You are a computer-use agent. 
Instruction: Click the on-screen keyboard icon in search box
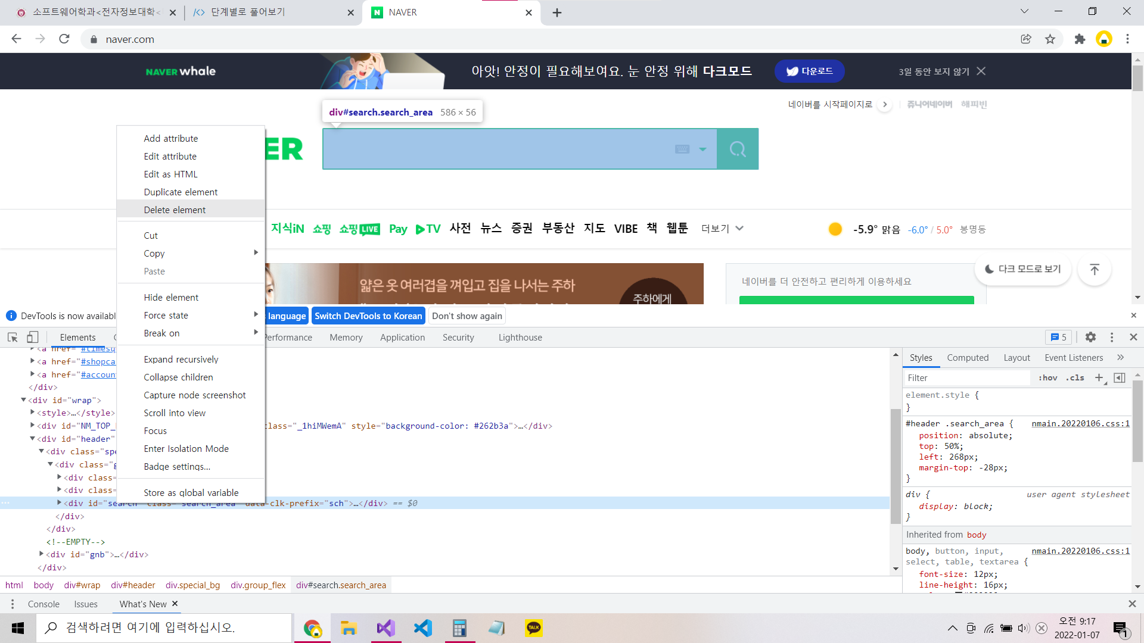(x=682, y=149)
